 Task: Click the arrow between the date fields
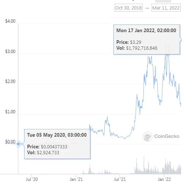pyautogui.click(x=147, y=8)
